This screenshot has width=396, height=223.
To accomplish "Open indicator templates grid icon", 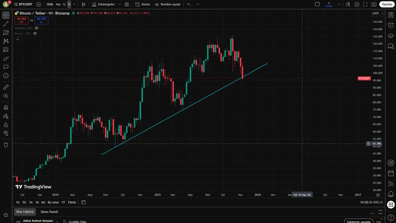I will pyautogui.click(x=127, y=4).
